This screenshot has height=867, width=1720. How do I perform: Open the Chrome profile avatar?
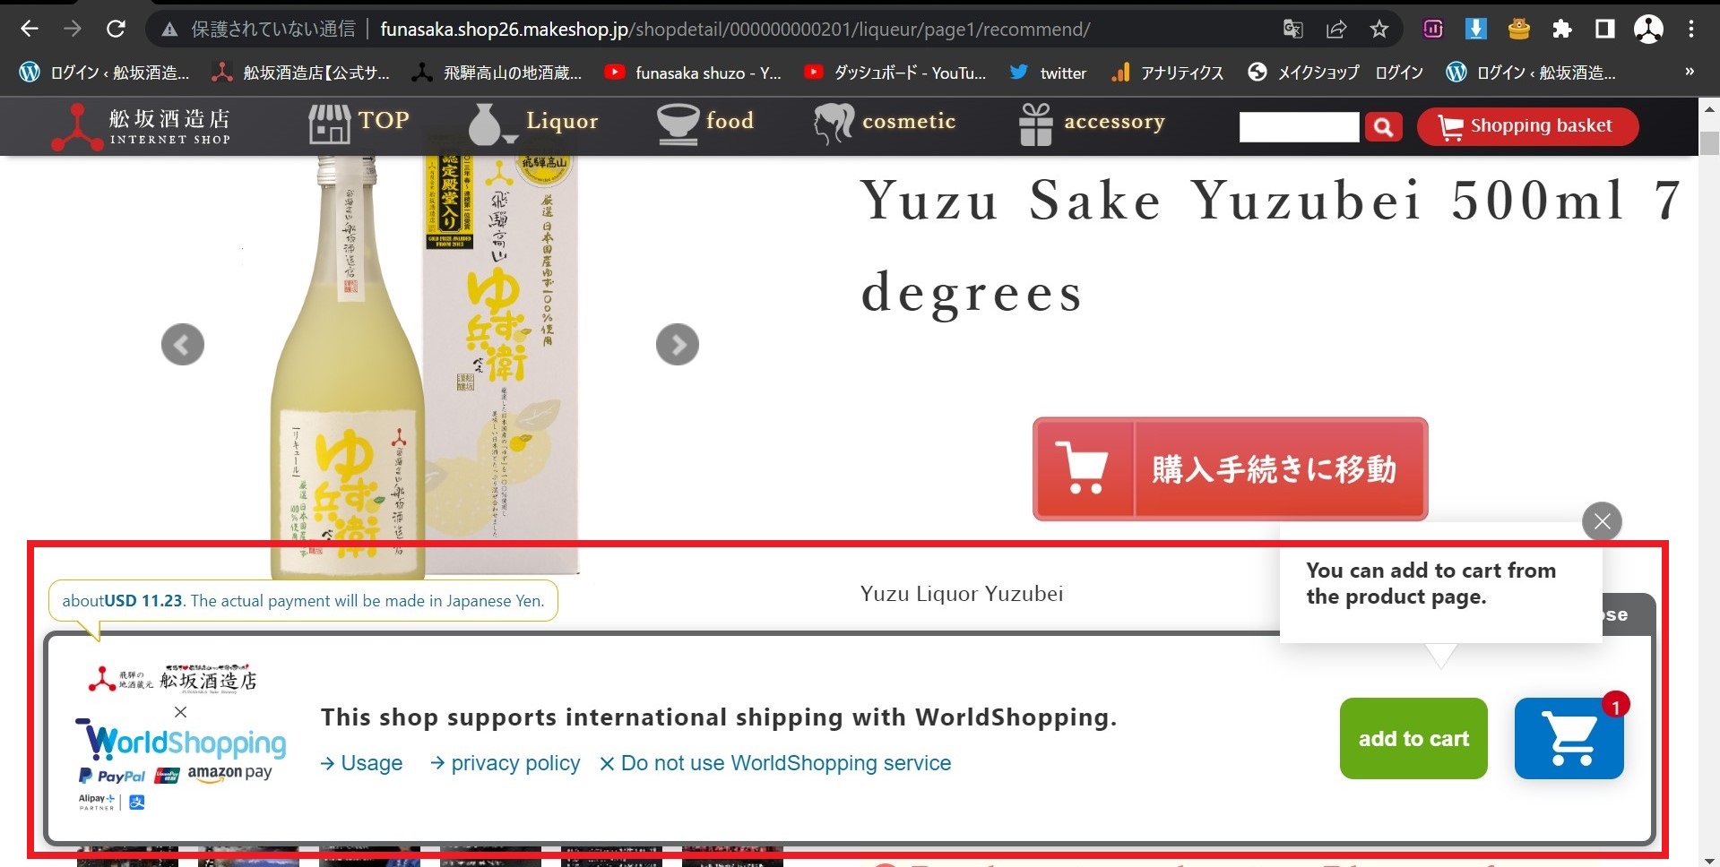tap(1648, 29)
